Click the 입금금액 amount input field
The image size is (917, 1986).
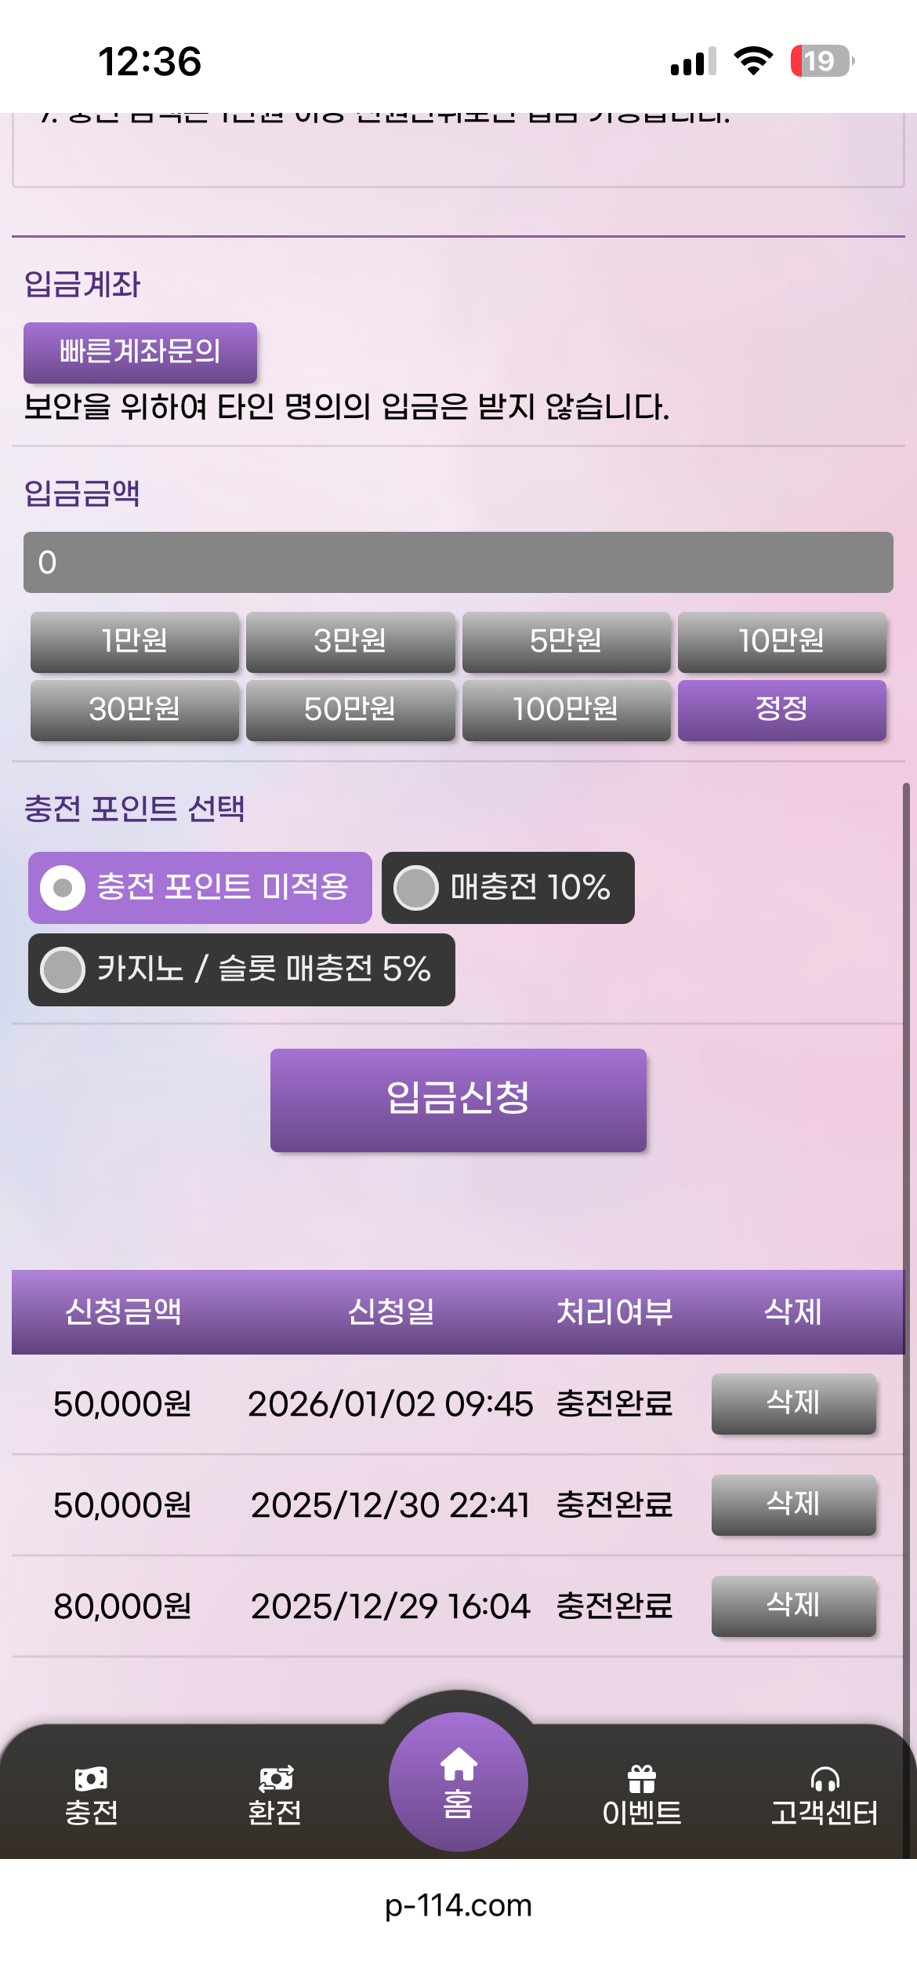pos(458,562)
